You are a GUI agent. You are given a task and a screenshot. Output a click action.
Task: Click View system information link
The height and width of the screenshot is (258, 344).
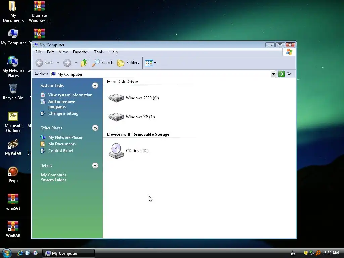(x=70, y=95)
